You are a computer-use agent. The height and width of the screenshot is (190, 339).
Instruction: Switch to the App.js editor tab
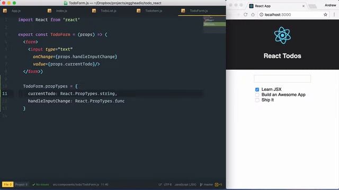(16, 11)
